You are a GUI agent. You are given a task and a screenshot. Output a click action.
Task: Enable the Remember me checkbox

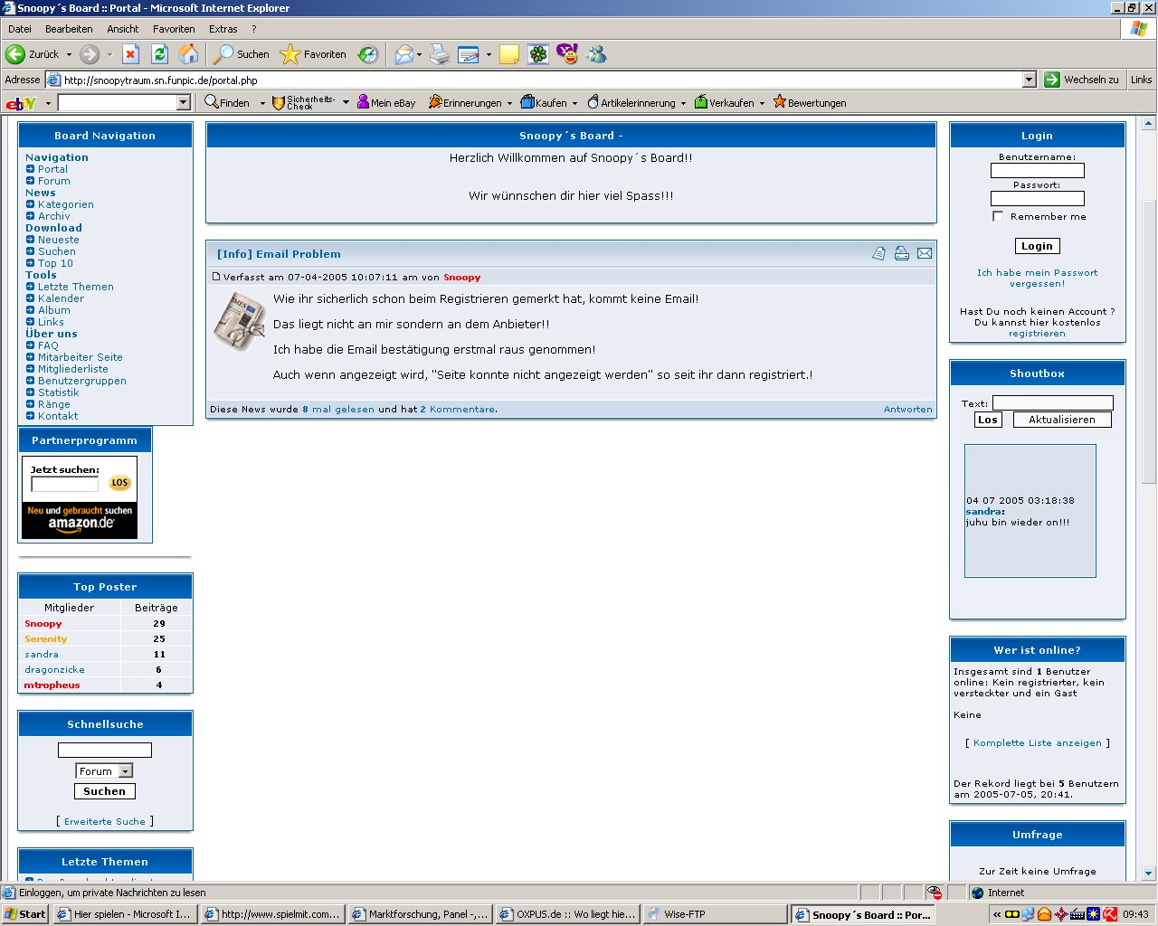(998, 216)
